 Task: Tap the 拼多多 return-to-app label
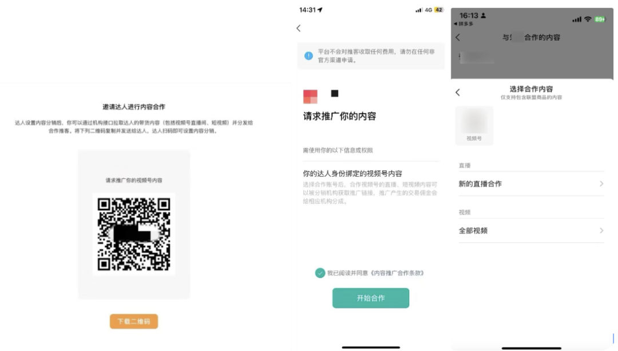[464, 24]
